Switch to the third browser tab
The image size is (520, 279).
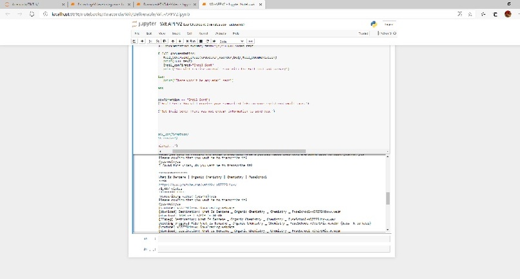[166, 5]
